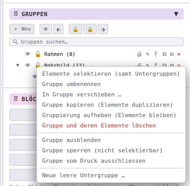Toggle the lock icon of Rahmen group
The height and width of the screenshot is (186, 190).
pyautogui.click(x=38, y=54)
